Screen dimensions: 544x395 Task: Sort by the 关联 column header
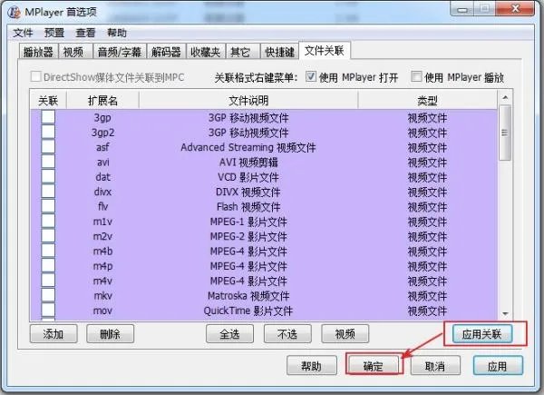48,101
